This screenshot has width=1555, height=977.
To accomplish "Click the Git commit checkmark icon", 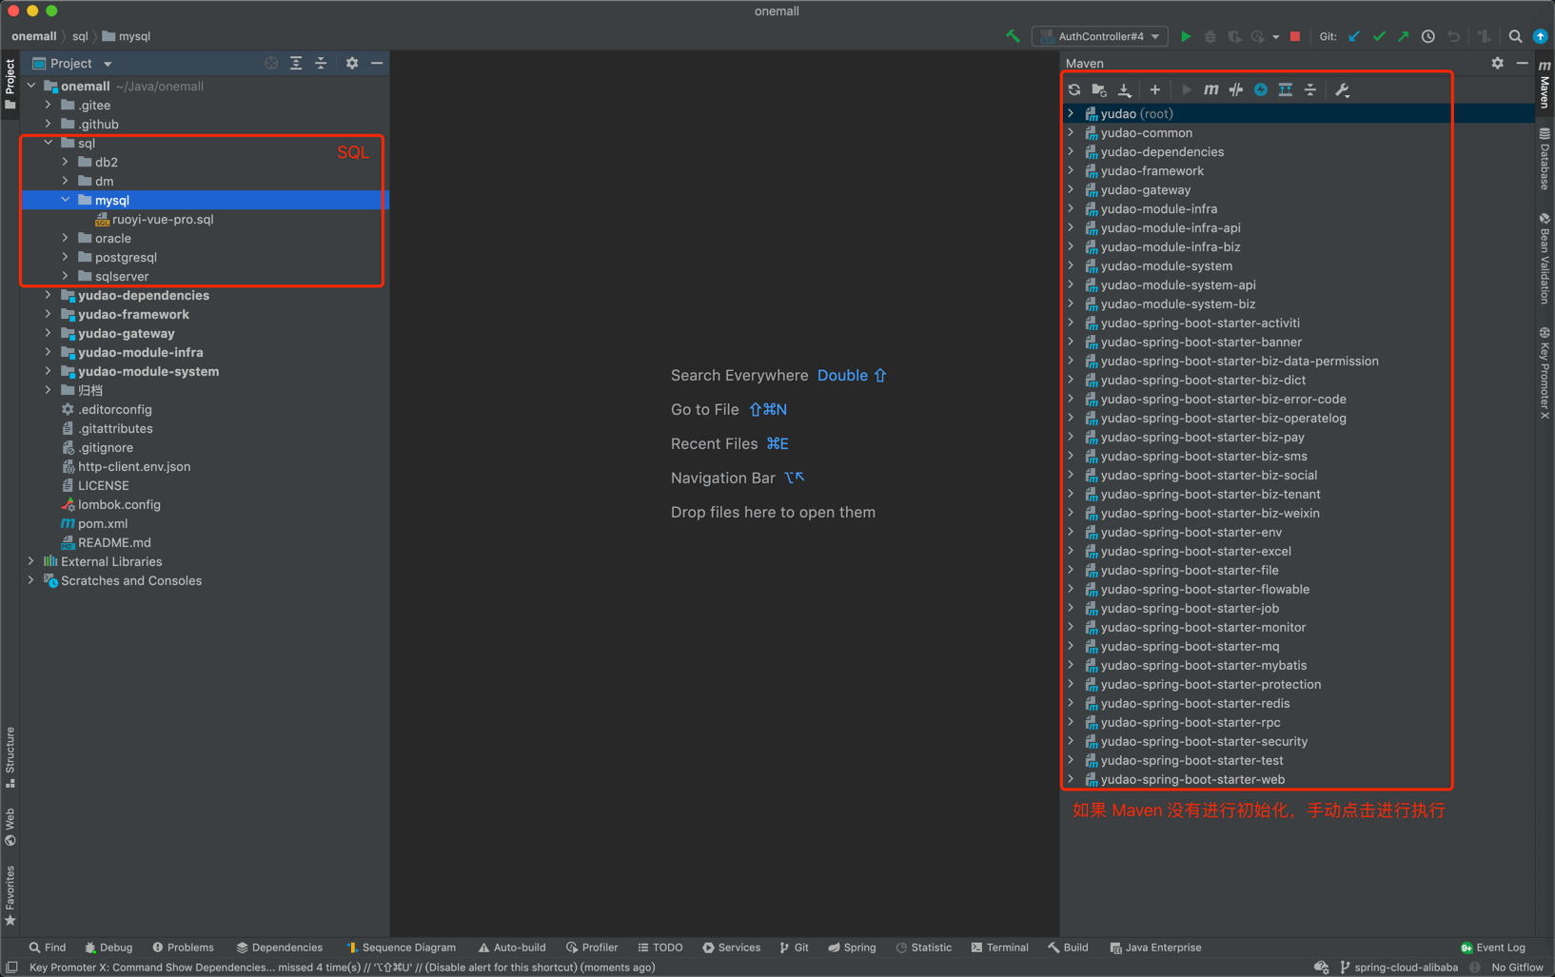I will pyautogui.click(x=1379, y=36).
